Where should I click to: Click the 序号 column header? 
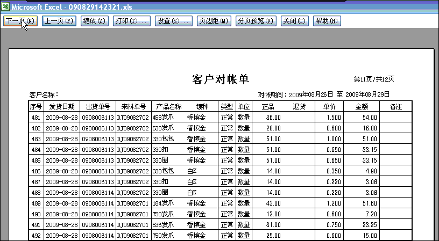(36, 106)
